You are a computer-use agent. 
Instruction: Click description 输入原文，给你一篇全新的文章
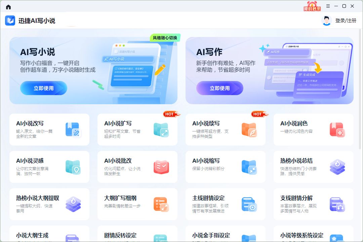pos(34,134)
